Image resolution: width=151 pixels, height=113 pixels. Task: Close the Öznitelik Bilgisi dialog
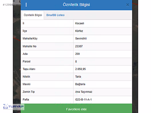128,5
